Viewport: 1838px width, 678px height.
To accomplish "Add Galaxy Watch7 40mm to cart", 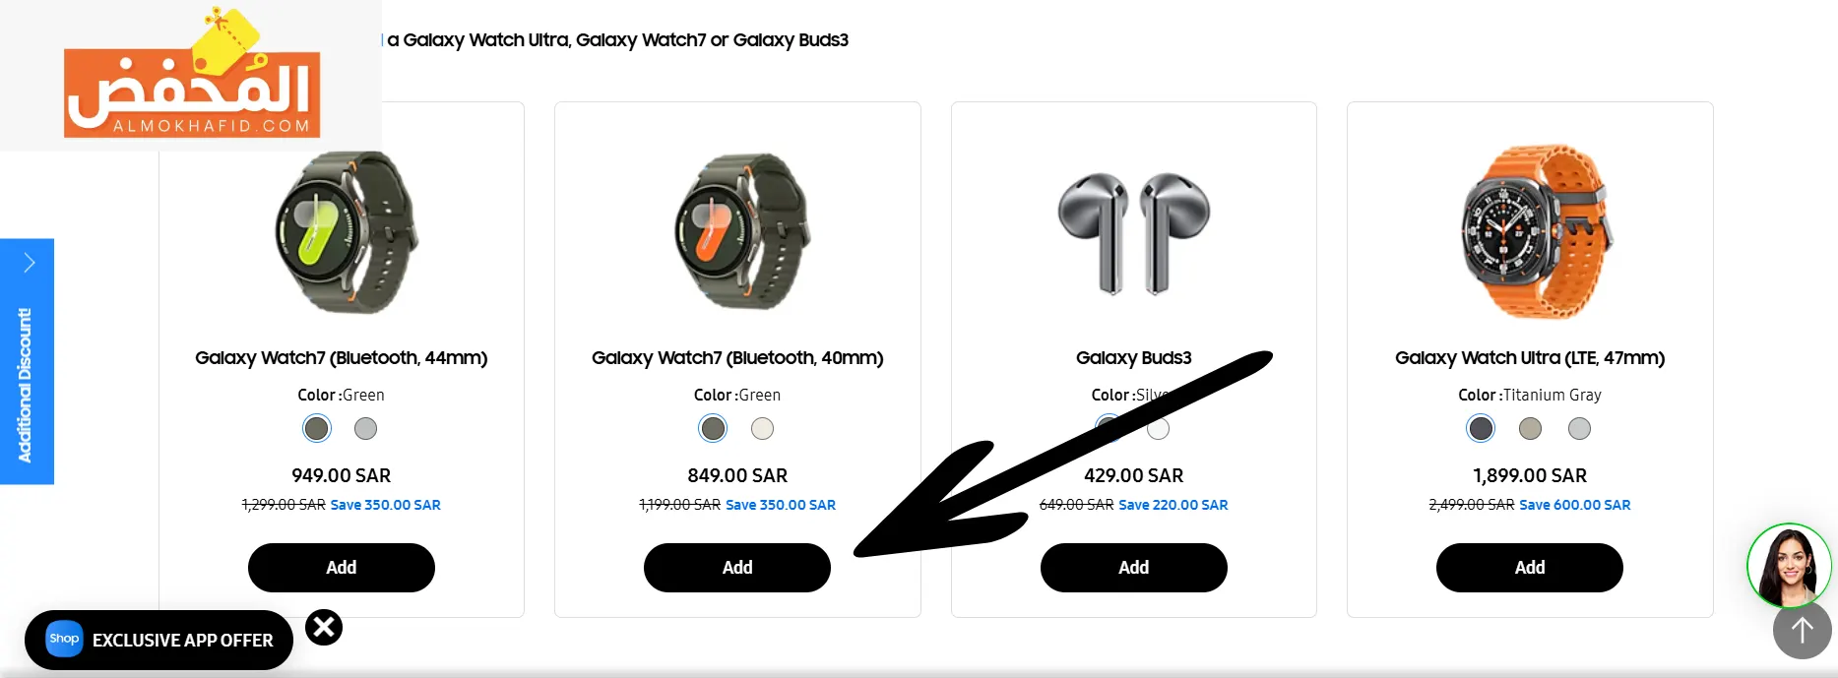I will click(x=737, y=568).
